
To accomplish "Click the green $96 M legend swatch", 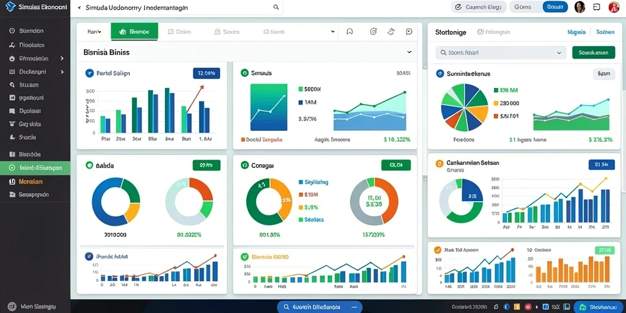I will click(x=496, y=90).
